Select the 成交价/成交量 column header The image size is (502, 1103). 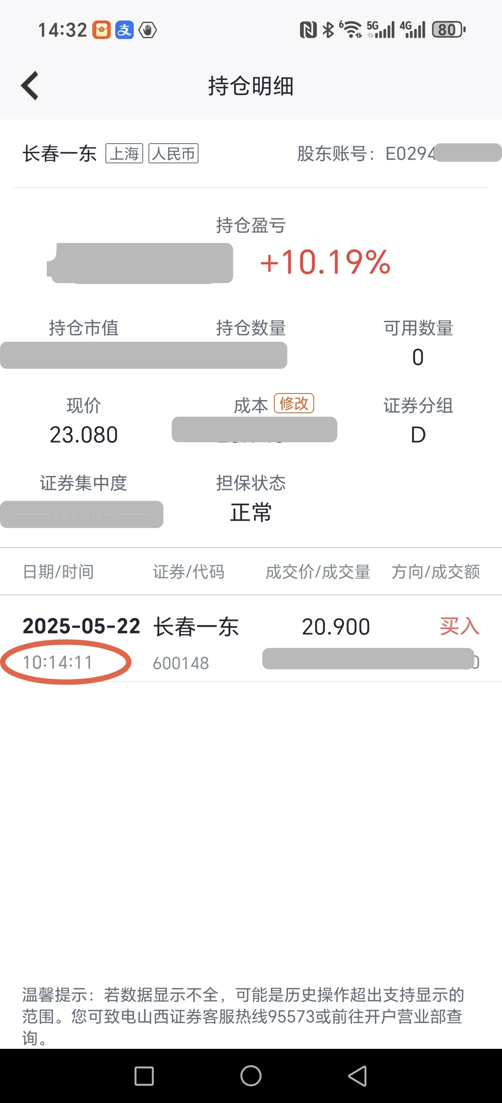tap(318, 572)
